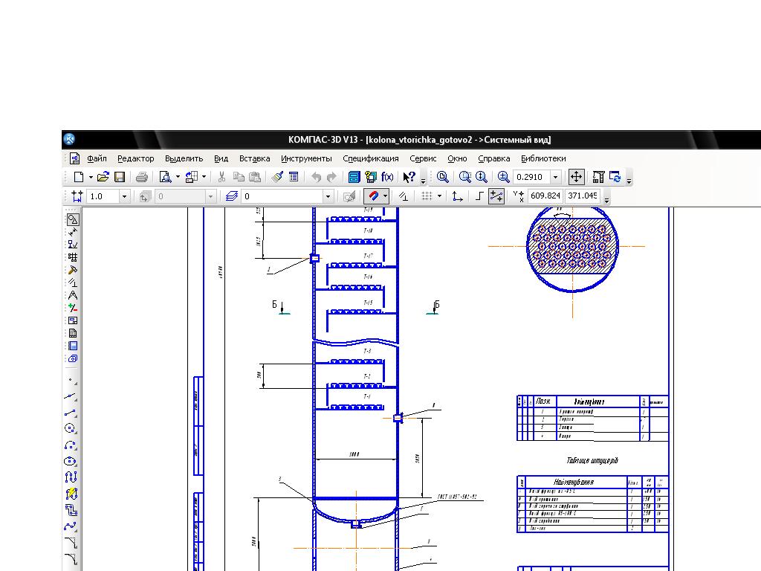761x571 pixels.
Task: Open the Файл menu
Action: (x=97, y=158)
